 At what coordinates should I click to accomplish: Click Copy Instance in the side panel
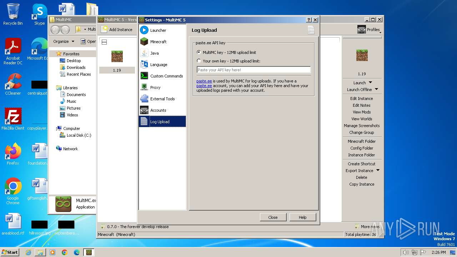coord(361,184)
